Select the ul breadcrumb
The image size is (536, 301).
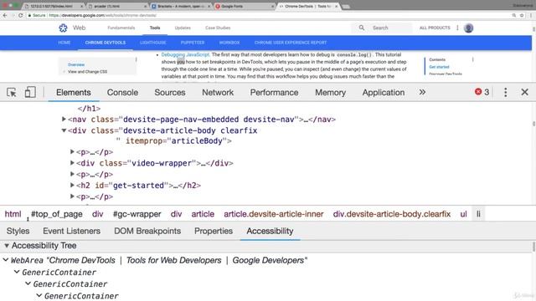click(x=463, y=214)
